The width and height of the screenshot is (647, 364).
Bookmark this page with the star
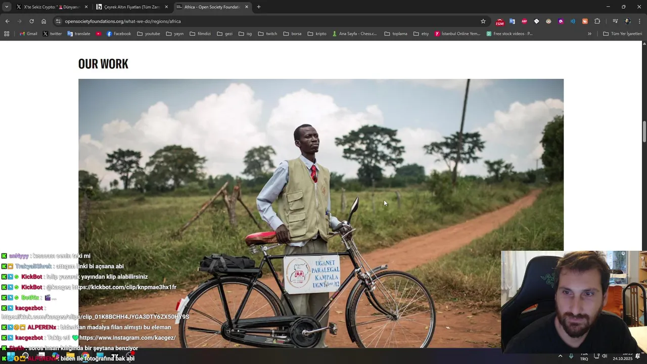point(483,21)
